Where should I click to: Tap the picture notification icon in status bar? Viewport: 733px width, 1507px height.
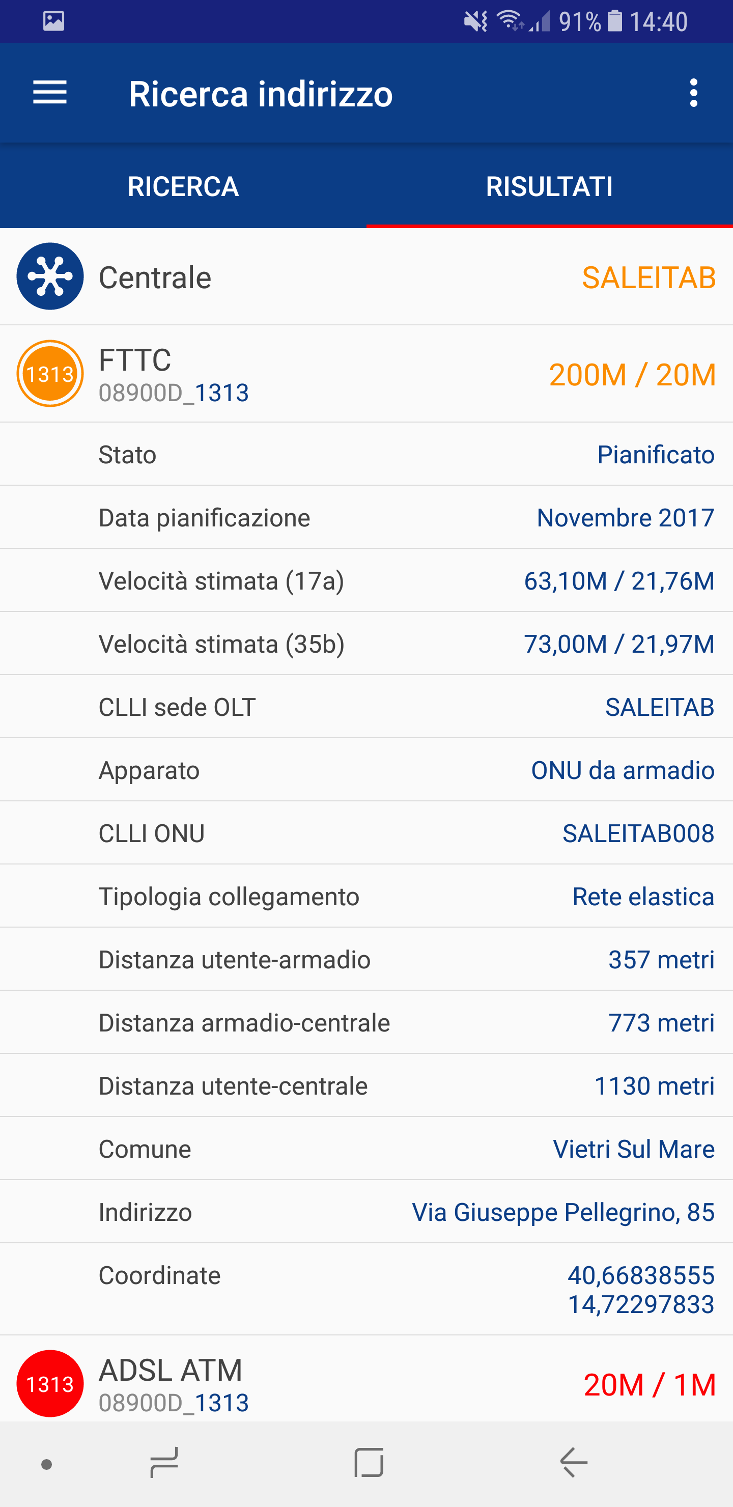53,21
